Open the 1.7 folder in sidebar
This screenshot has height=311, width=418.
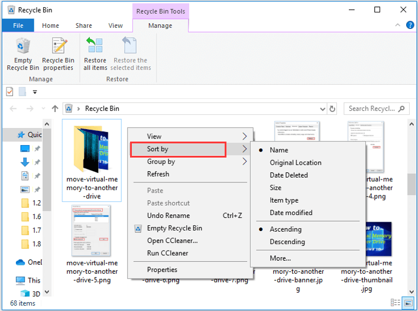pos(31,230)
